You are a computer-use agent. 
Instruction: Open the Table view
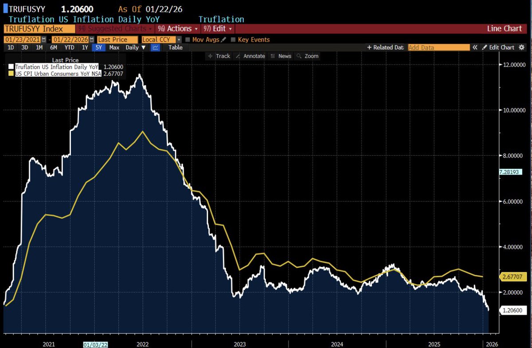176,47
